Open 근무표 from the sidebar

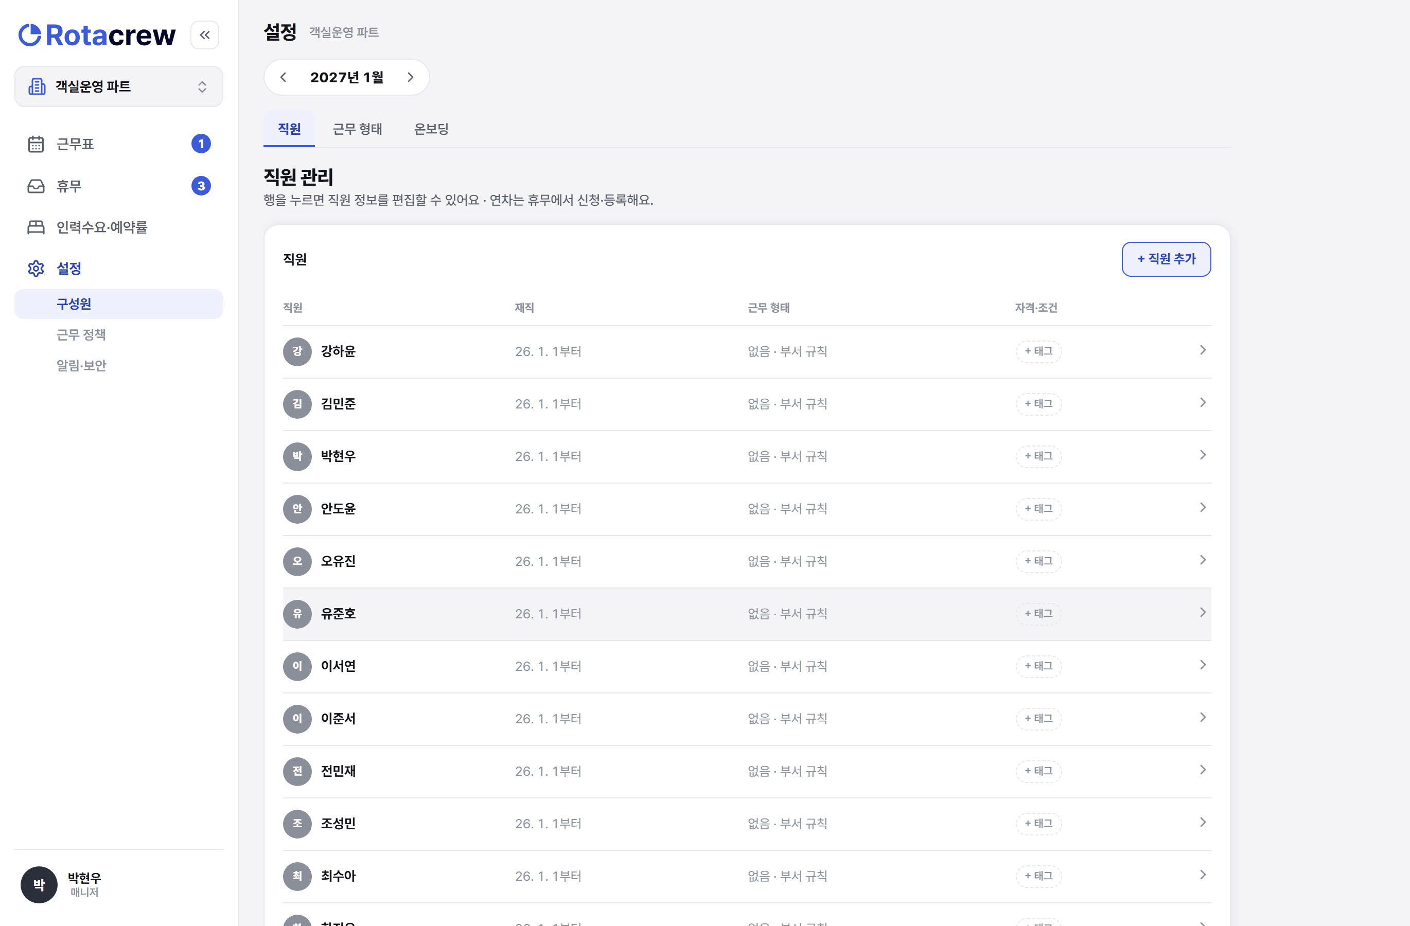(118, 144)
